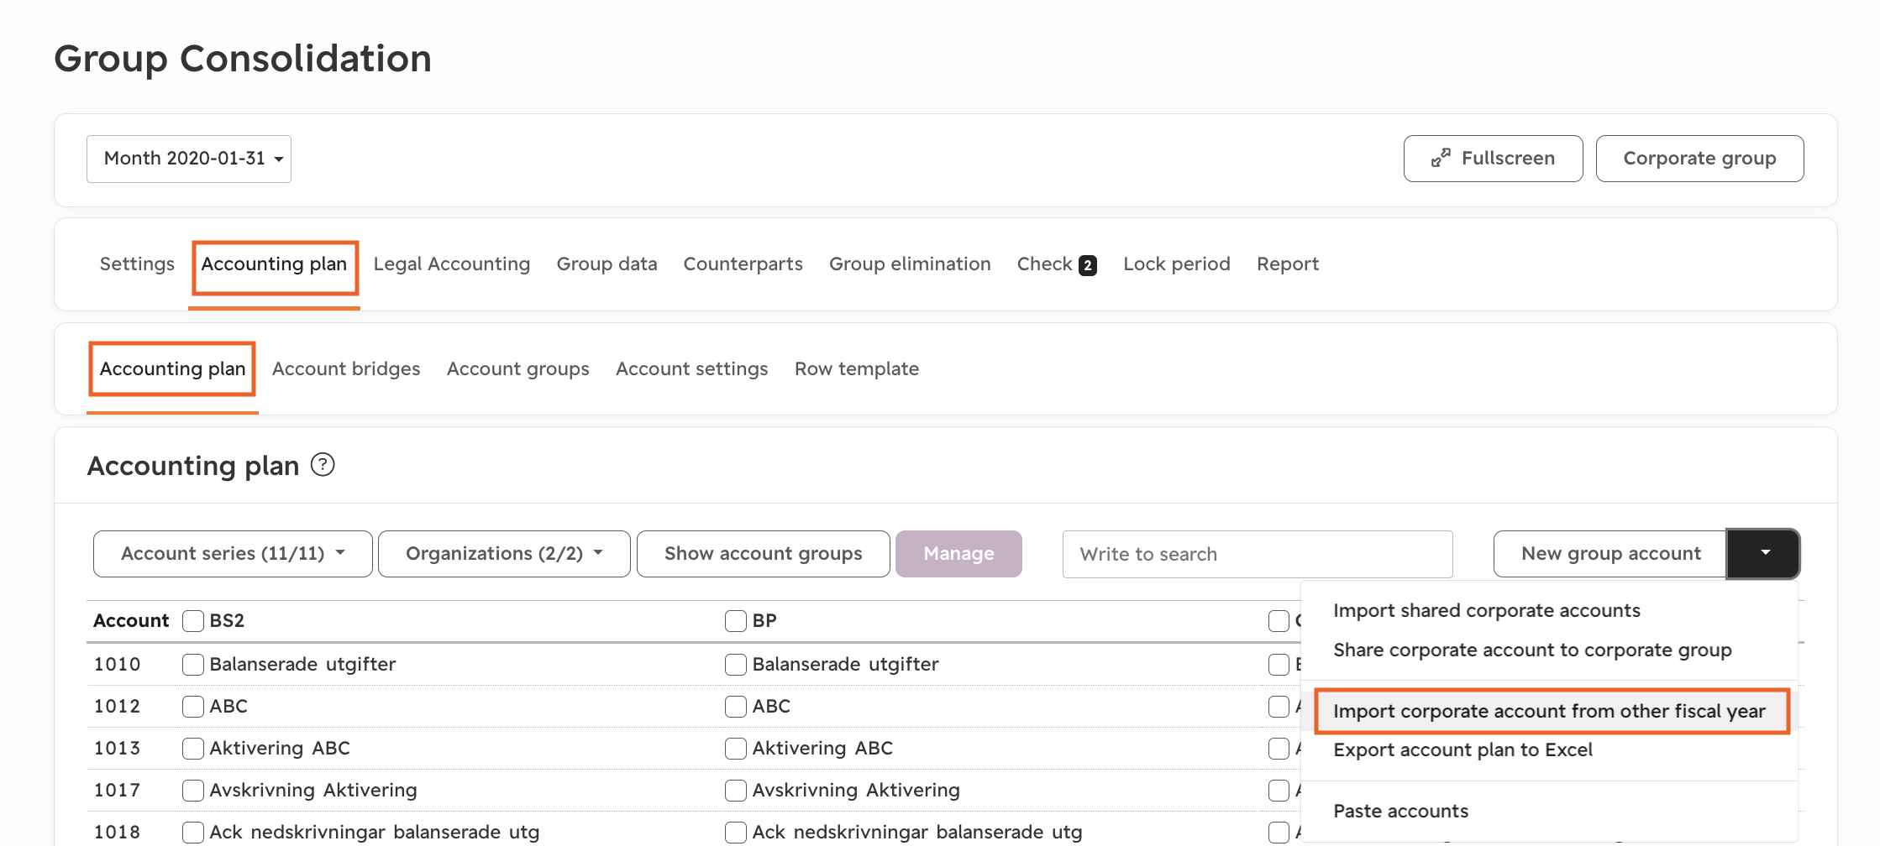Open the Group data tab

point(607,264)
